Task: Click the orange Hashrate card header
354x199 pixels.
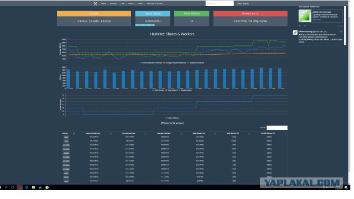Action: click(94, 13)
